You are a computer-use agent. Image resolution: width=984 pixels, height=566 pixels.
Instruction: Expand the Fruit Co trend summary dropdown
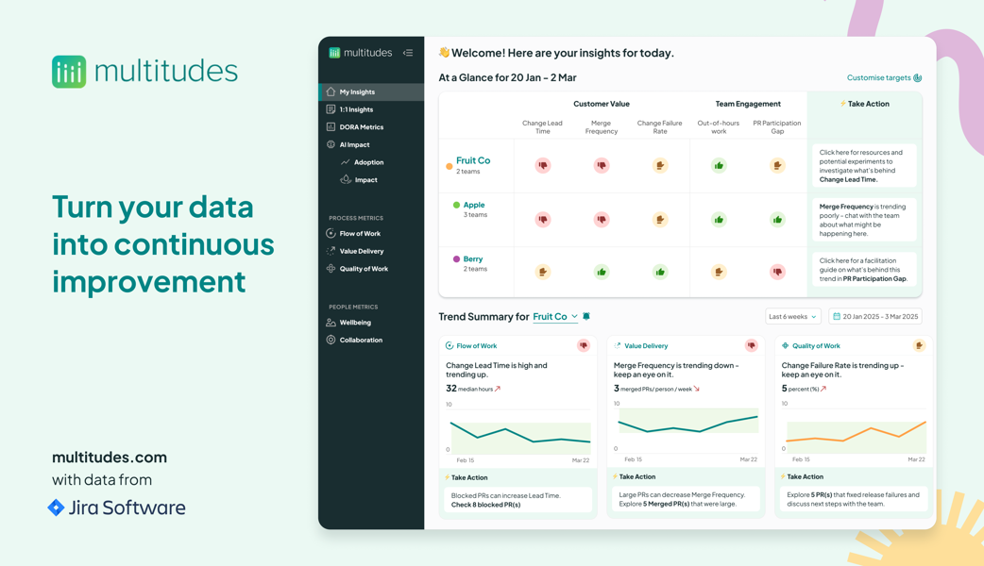tap(554, 317)
